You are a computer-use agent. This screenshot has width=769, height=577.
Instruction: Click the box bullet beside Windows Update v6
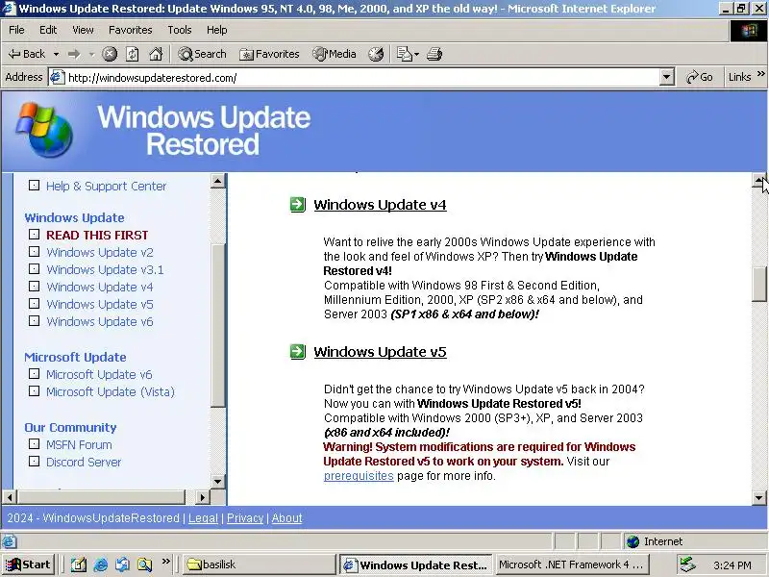34,321
